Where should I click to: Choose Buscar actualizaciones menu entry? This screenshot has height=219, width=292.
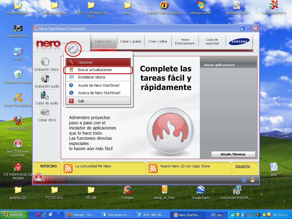point(98,70)
